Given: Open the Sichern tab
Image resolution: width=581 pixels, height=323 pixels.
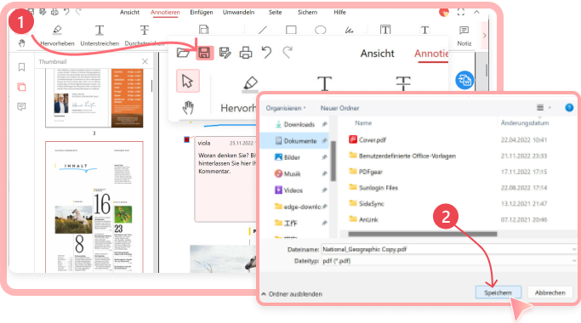Looking at the screenshot, I should [x=308, y=12].
